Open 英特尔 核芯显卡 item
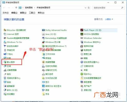 tap(52, 86)
